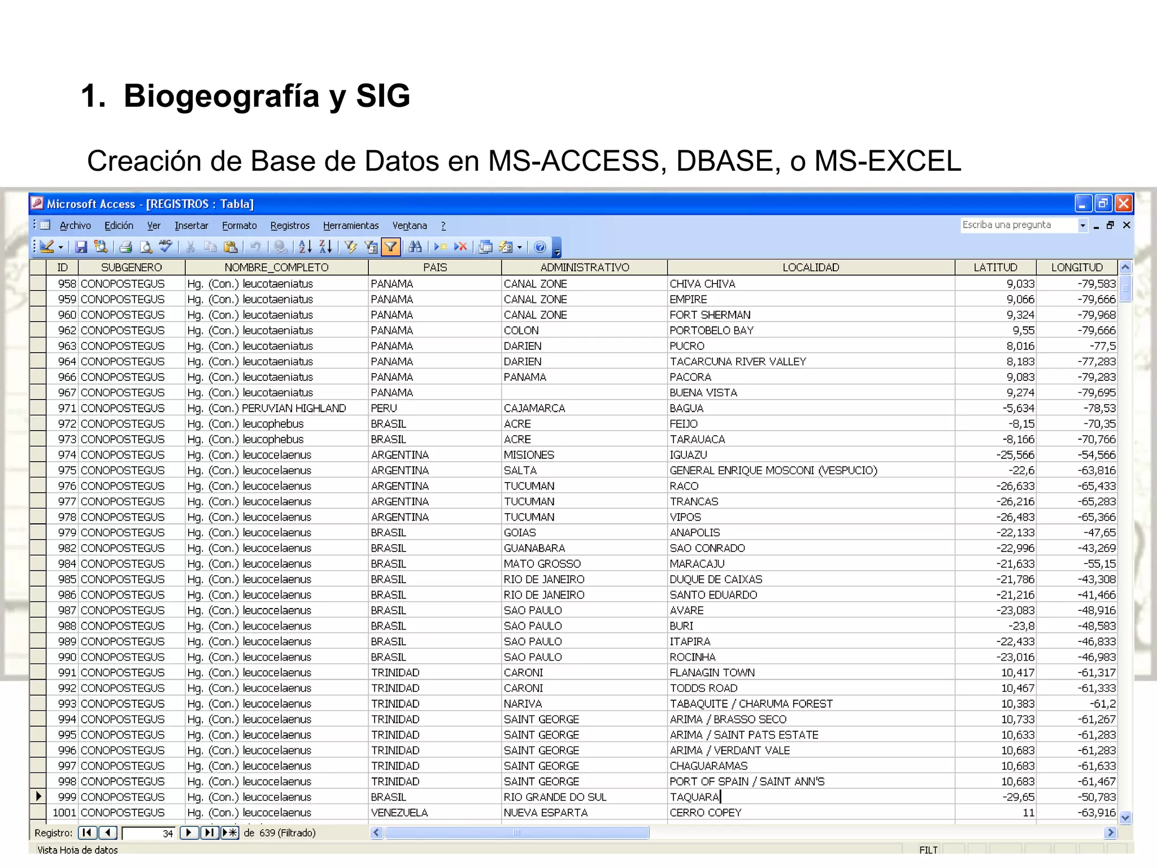Image resolution: width=1157 pixels, height=868 pixels.
Task: Select the SUBGENERO column header
Action: tap(132, 267)
